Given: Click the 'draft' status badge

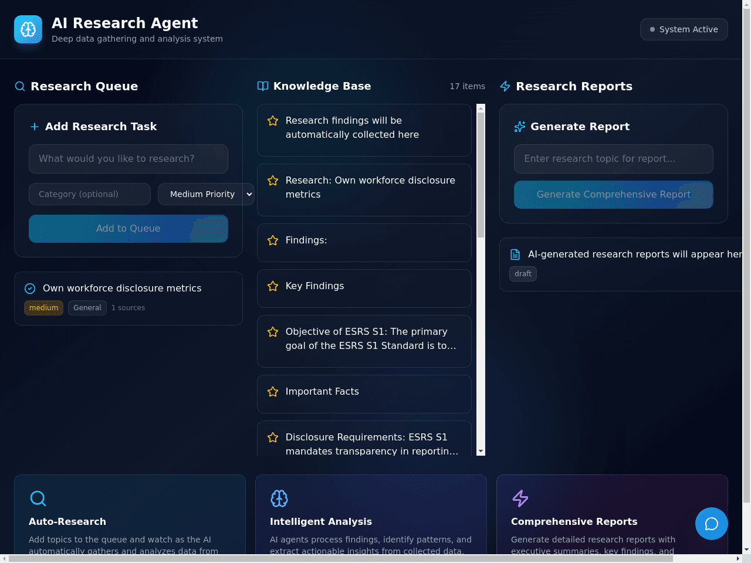Looking at the screenshot, I should (x=523, y=274).
